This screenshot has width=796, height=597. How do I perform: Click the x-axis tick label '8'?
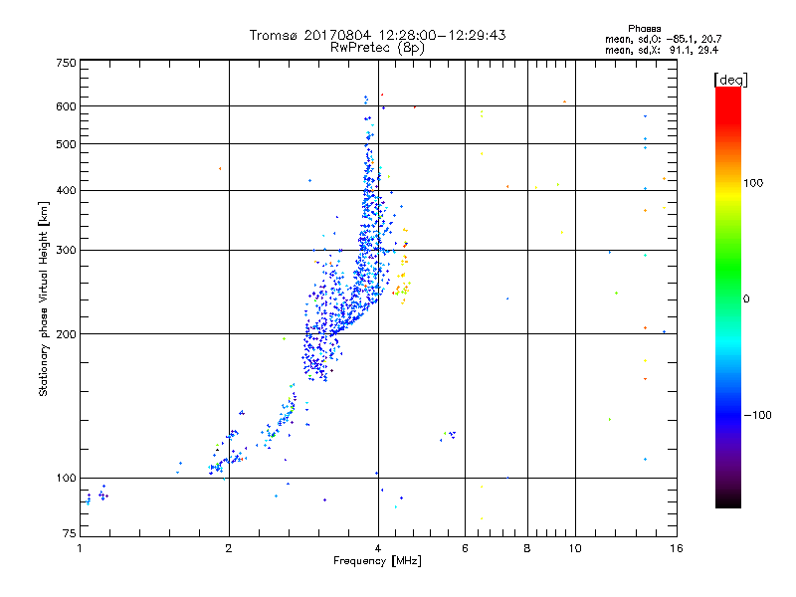[527, 548]
